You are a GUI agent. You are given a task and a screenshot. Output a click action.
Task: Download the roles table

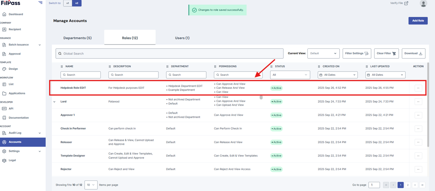[414, 53]
